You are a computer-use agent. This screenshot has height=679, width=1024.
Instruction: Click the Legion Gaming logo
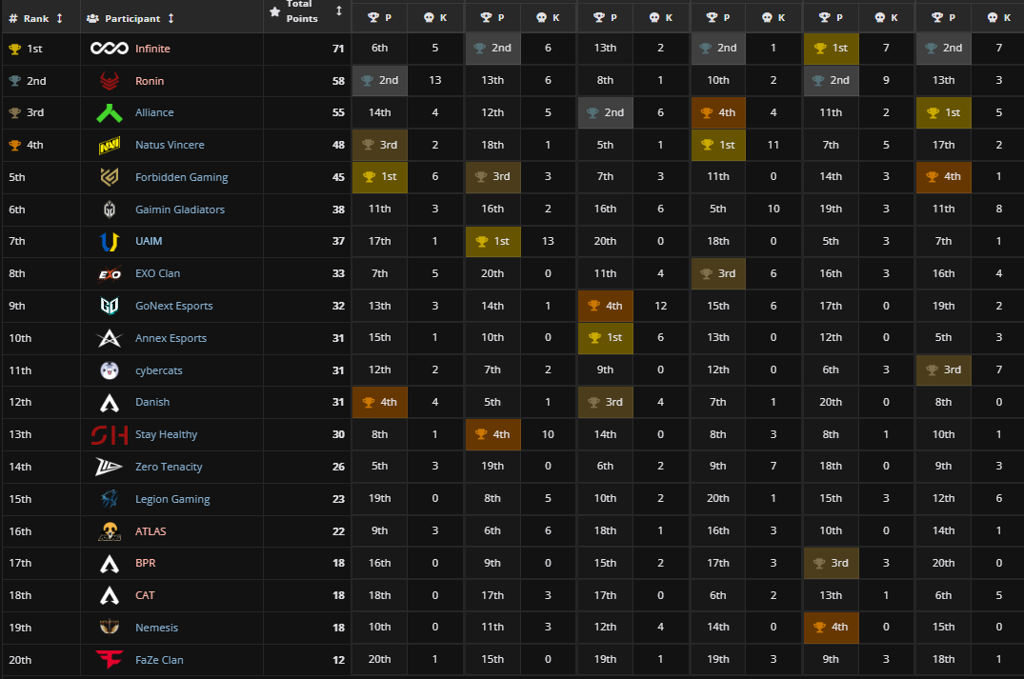109,499
